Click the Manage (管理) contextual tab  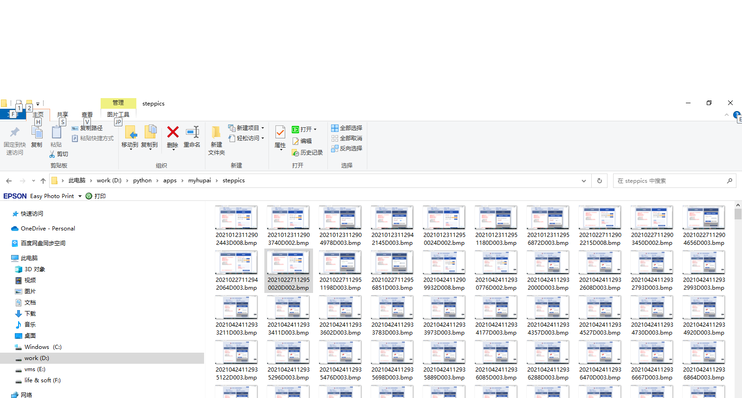[x=118, y=103]
